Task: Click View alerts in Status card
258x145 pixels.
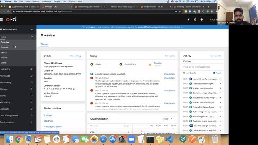Action: point(170,56)
